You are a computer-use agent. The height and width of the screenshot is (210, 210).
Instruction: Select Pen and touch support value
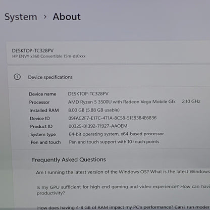tap(114, 142)
